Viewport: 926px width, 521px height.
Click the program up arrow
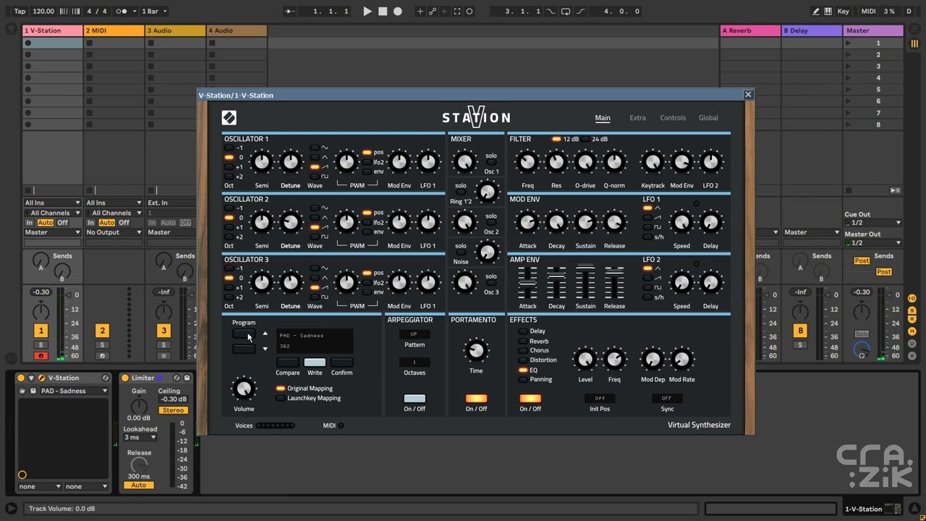265,334
